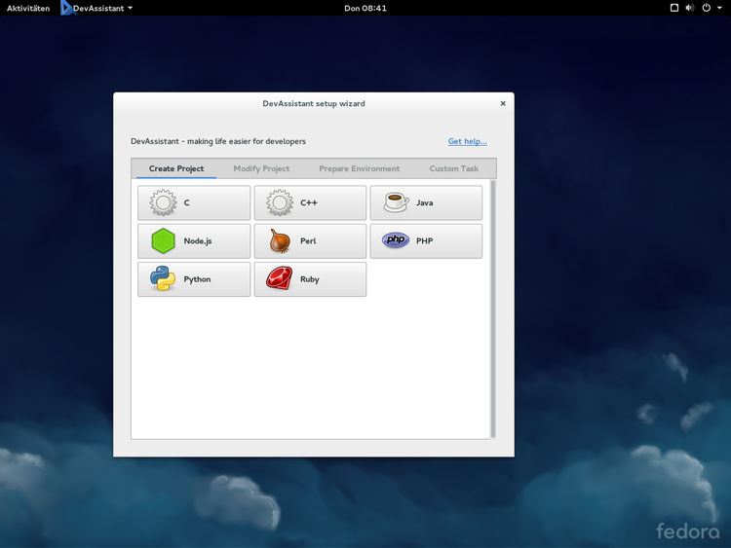Follow the Get help... link
This screenshot has width=731, height=548.
pos(467,141)
